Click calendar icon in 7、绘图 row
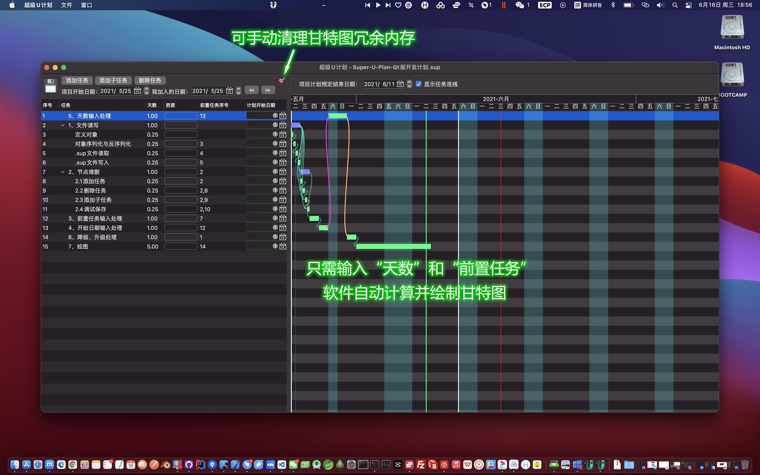The width and height of the screenshot is (760, 475). pyautogui.click(x=283, y=246)
